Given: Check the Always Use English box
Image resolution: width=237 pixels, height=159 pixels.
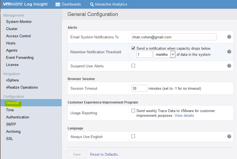Looking at the screenshot, I should (133, 136).
